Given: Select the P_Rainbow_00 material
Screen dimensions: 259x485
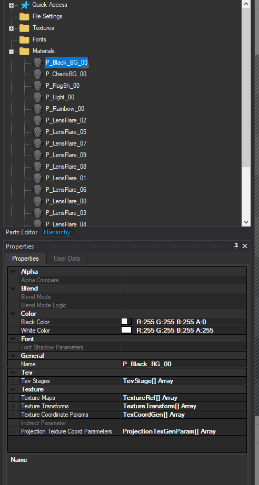Looking at the screenshot, I should 65,109.
